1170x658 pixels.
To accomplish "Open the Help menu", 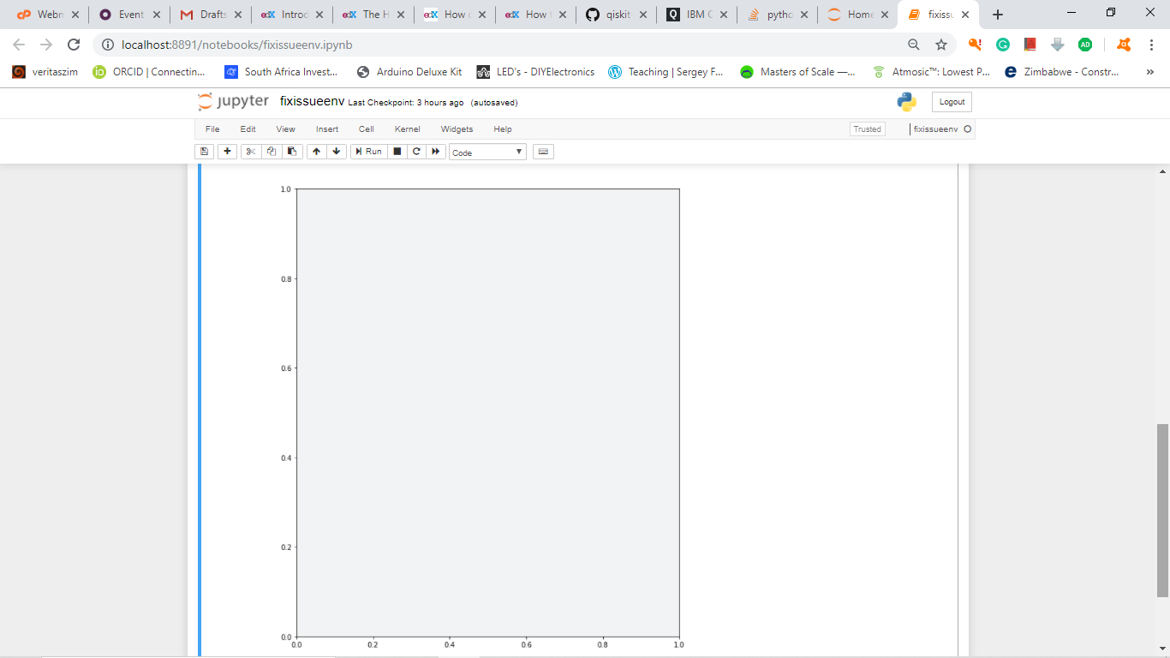I will pos(503,129).
